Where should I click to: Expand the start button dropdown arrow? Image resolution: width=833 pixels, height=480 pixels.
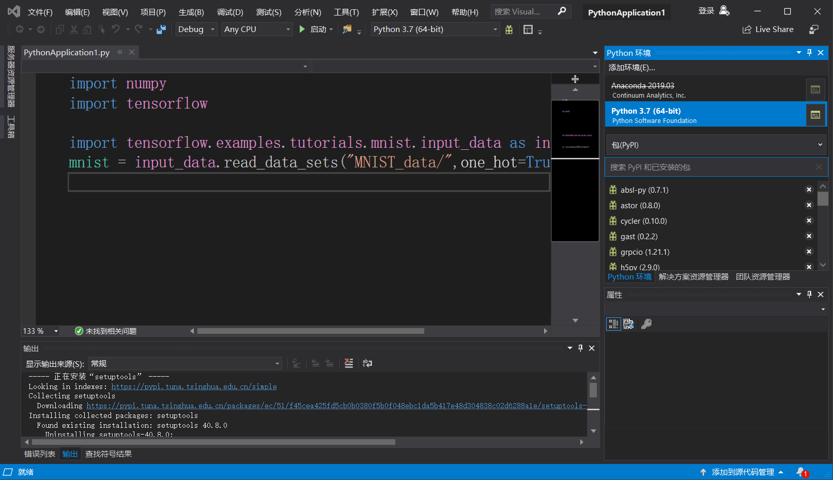click(x=331, y=29)
